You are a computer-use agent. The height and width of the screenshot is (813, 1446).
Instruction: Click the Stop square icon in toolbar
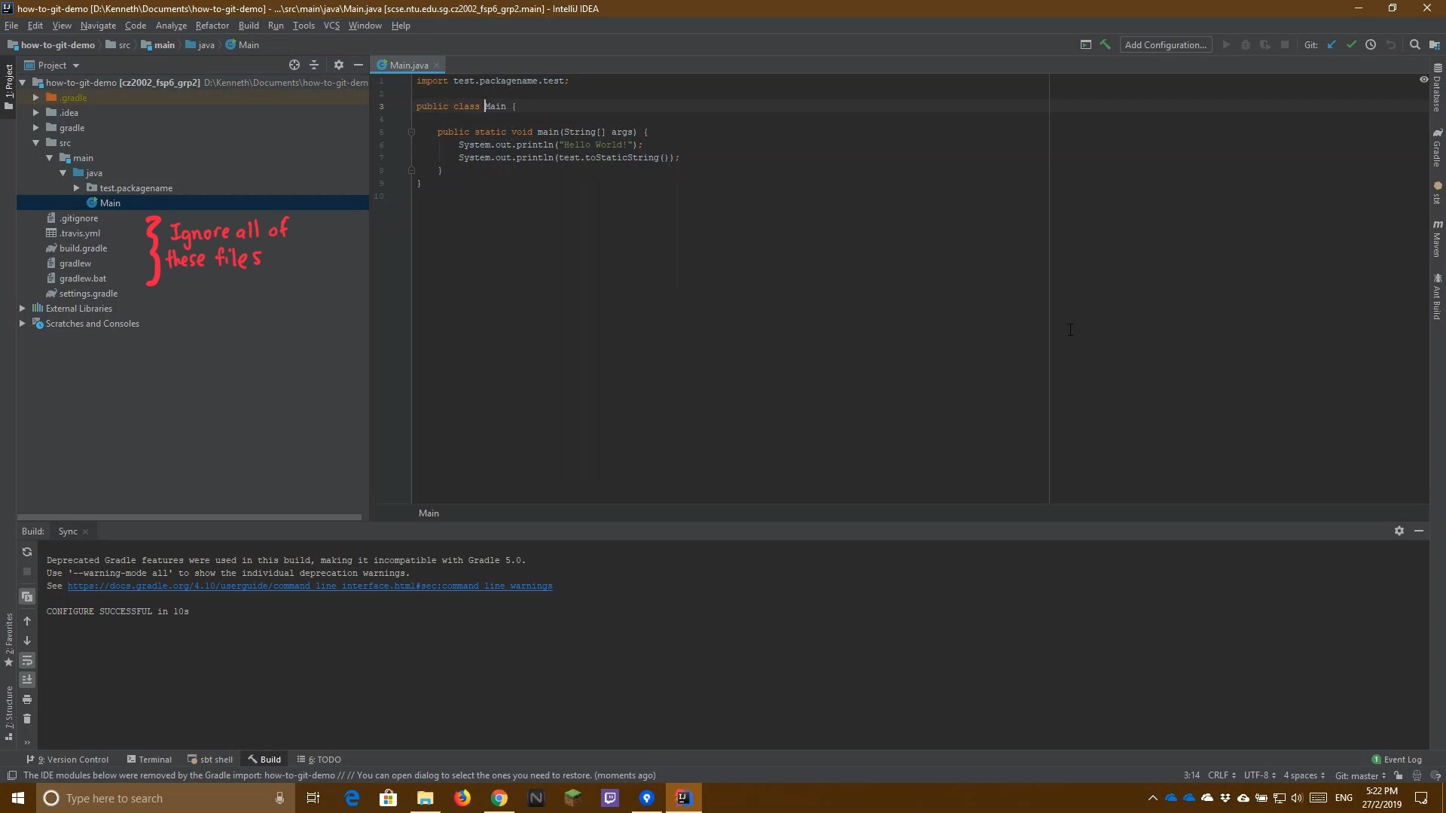click(x=1285, y=44)
